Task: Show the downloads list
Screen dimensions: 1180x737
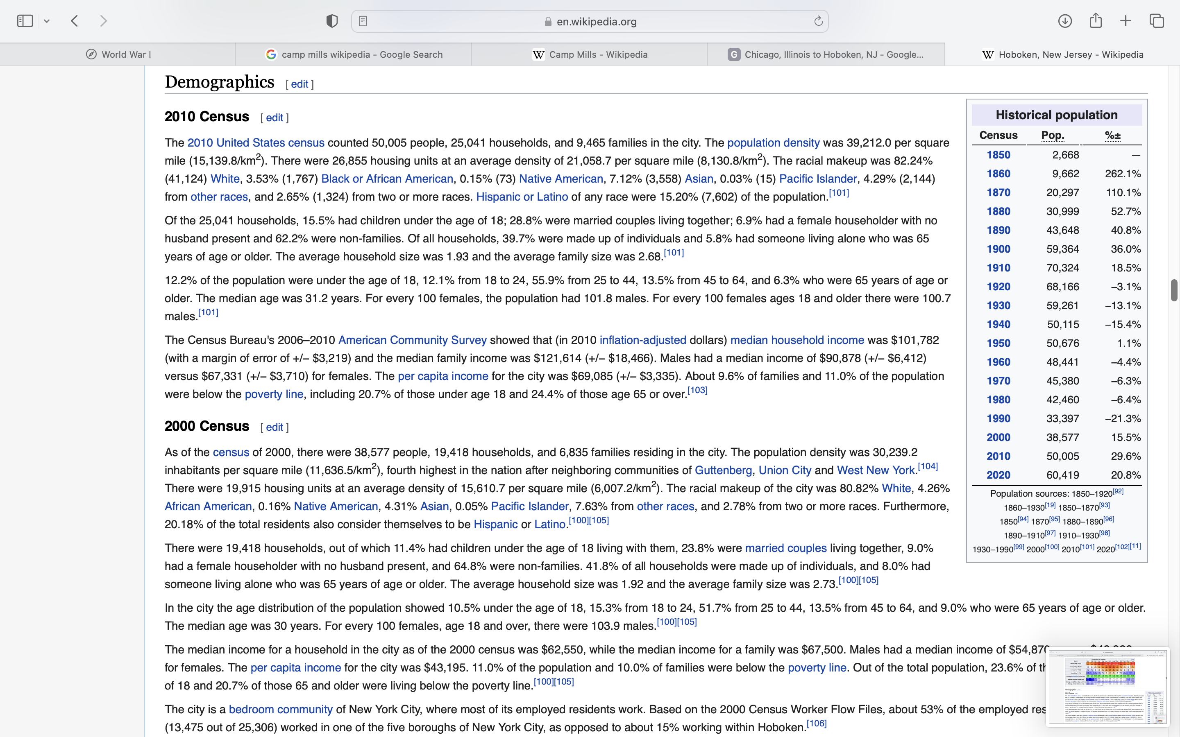Action: click(x=1065, y=21)
